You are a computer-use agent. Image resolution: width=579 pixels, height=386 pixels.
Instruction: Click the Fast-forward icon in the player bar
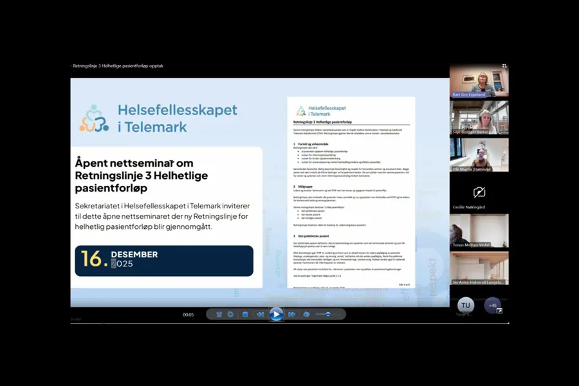coord(293,315)
